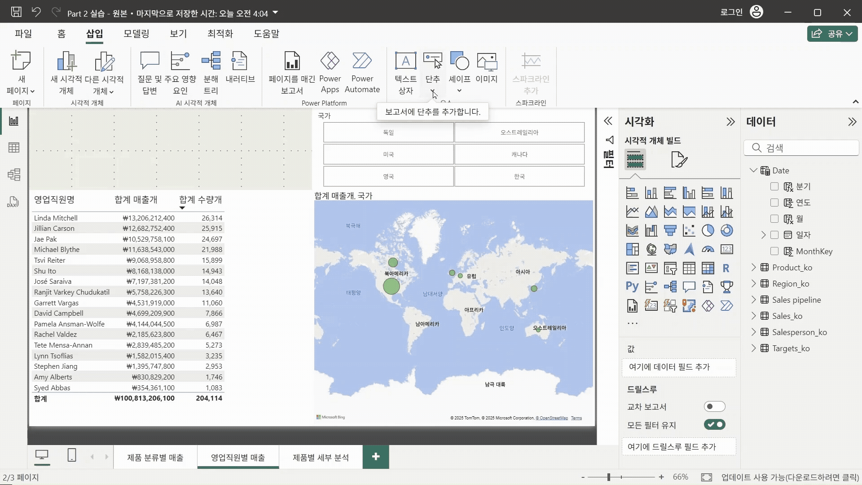Viewport: 862px width, 485px height.
Task: Open the Format visual tab icon
Action: pyautogui.click(x=679, y=159)
